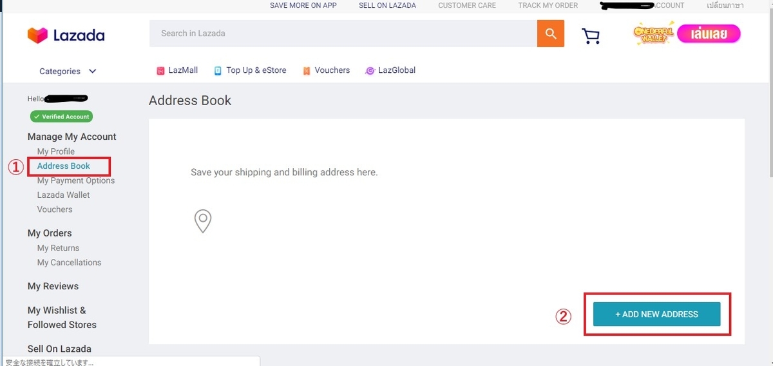
Task: Open TRACK MY ORDER link
Action: (548, 5)
